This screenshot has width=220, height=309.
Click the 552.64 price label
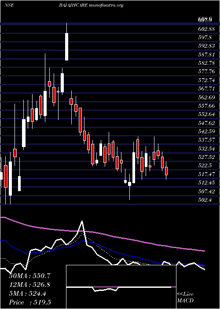click(x=207, y=114)
